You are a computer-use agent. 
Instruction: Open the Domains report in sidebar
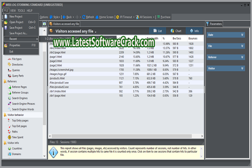coord(16,154)
